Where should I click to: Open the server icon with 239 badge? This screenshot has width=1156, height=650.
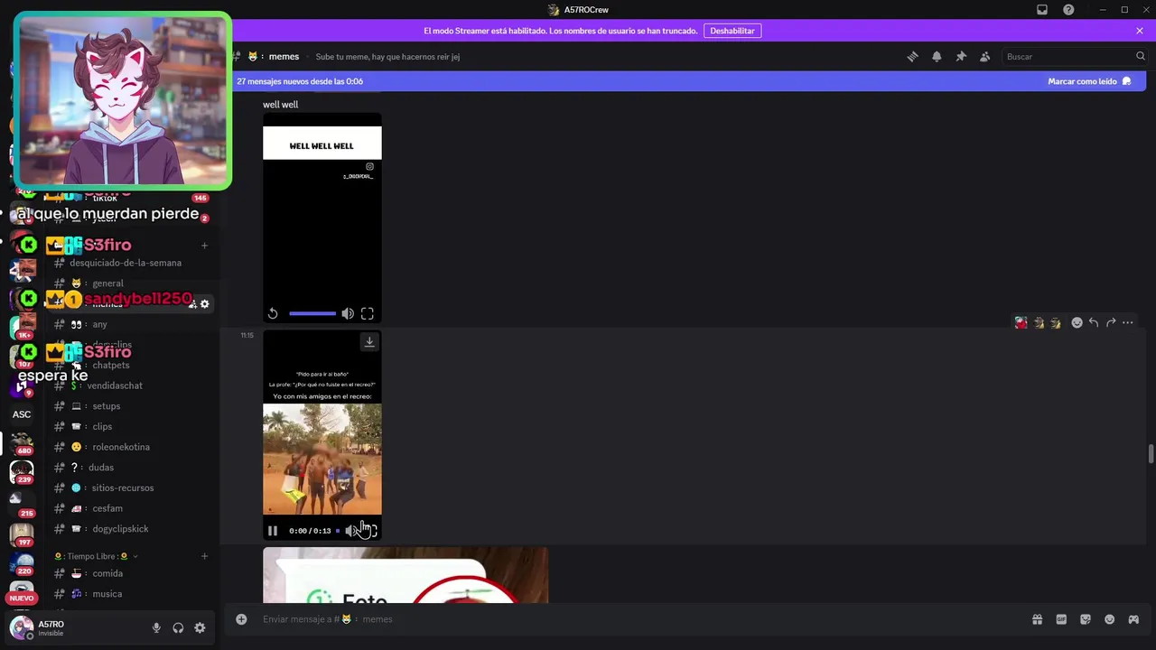coord(22,472)
